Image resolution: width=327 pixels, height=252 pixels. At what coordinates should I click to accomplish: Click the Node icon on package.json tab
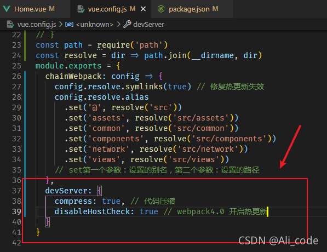pos(161,9)
